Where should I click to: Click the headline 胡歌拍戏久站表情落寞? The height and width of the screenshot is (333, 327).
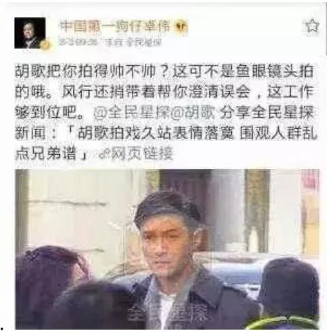click(156, 134)
